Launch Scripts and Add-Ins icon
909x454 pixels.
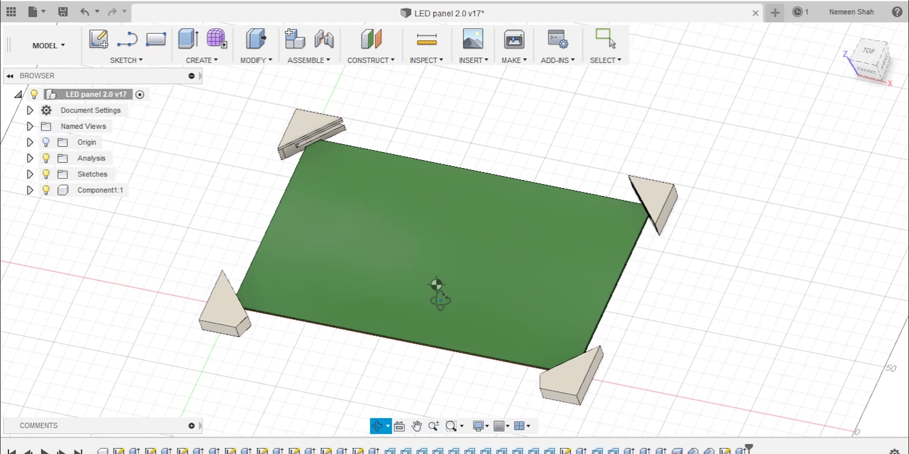coord(558,39)
